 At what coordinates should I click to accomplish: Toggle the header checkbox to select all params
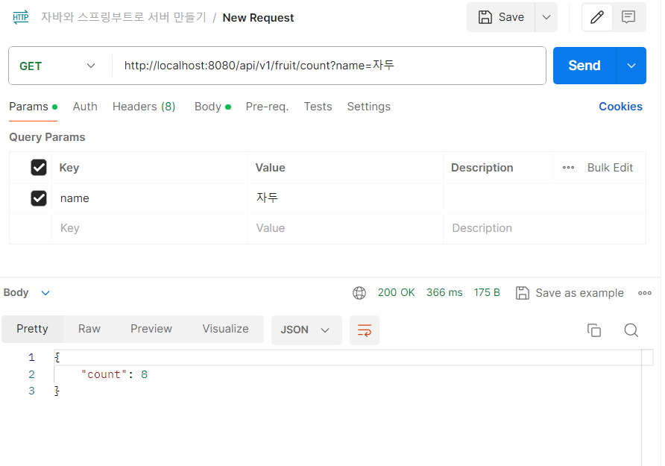pos(39,168)
